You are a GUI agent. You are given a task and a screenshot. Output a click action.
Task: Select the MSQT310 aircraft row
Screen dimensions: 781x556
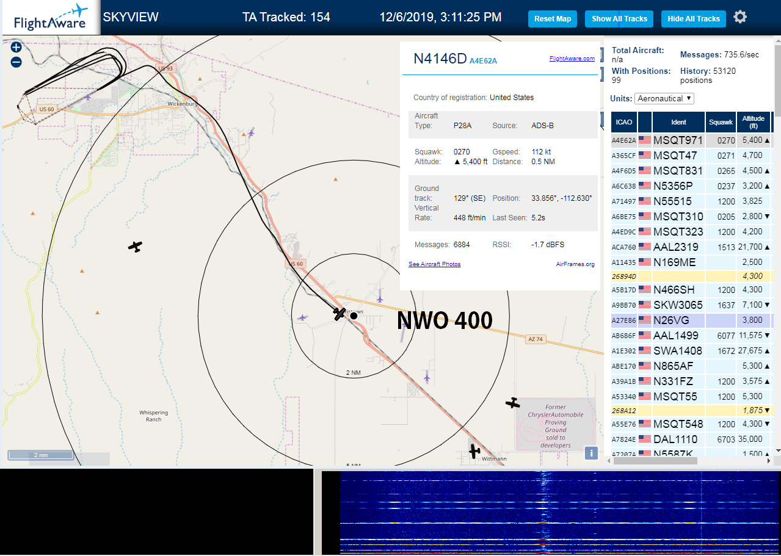[691, 217]
